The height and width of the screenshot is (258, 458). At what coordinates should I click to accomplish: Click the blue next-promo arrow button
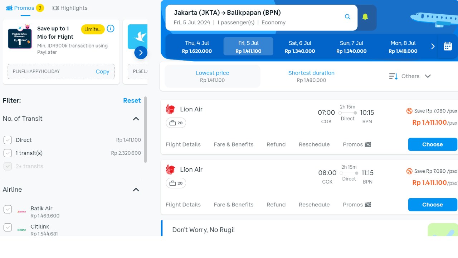[x=141, y=53]
